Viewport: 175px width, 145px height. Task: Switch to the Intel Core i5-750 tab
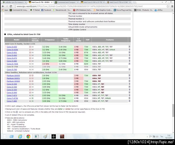(x=41, y=2)
